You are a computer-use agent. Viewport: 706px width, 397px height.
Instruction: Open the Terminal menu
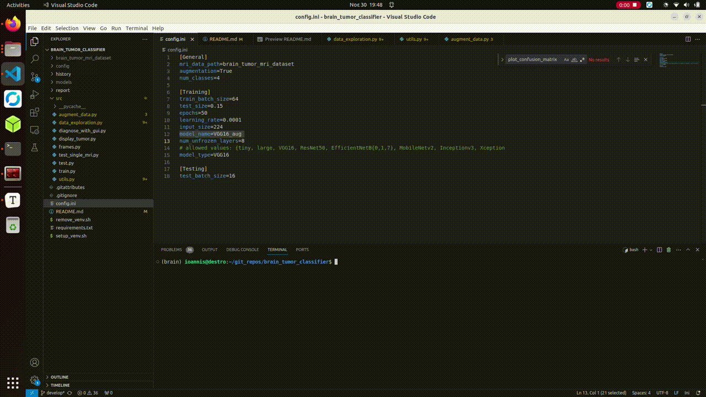click(136, 28)
